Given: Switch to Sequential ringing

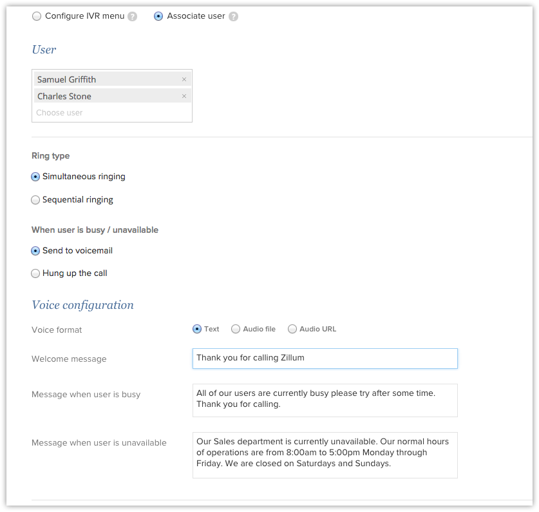Looking at the screenshot, I should (x=36, y=200).
